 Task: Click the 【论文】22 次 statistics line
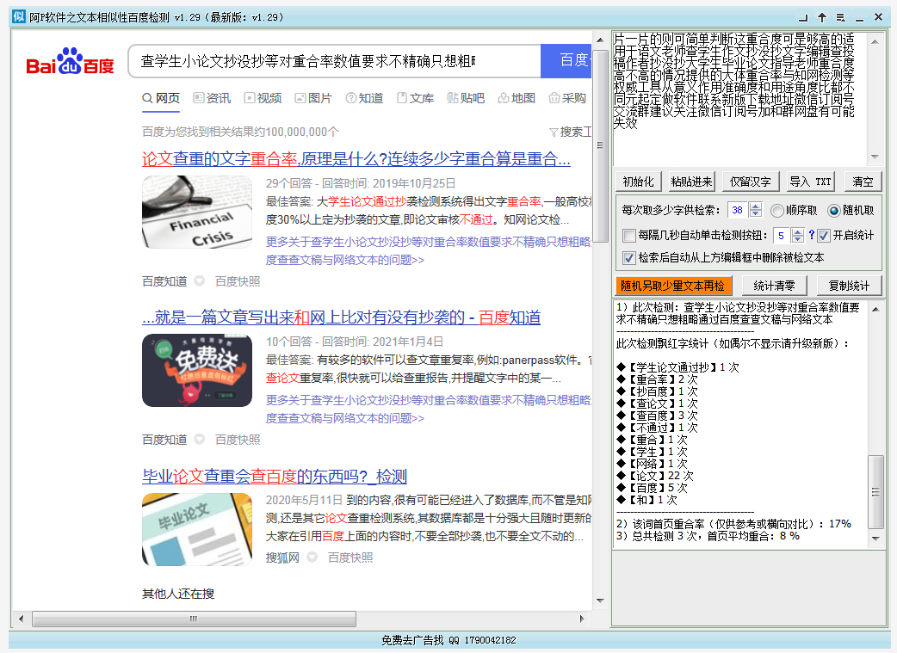(655, 476)
